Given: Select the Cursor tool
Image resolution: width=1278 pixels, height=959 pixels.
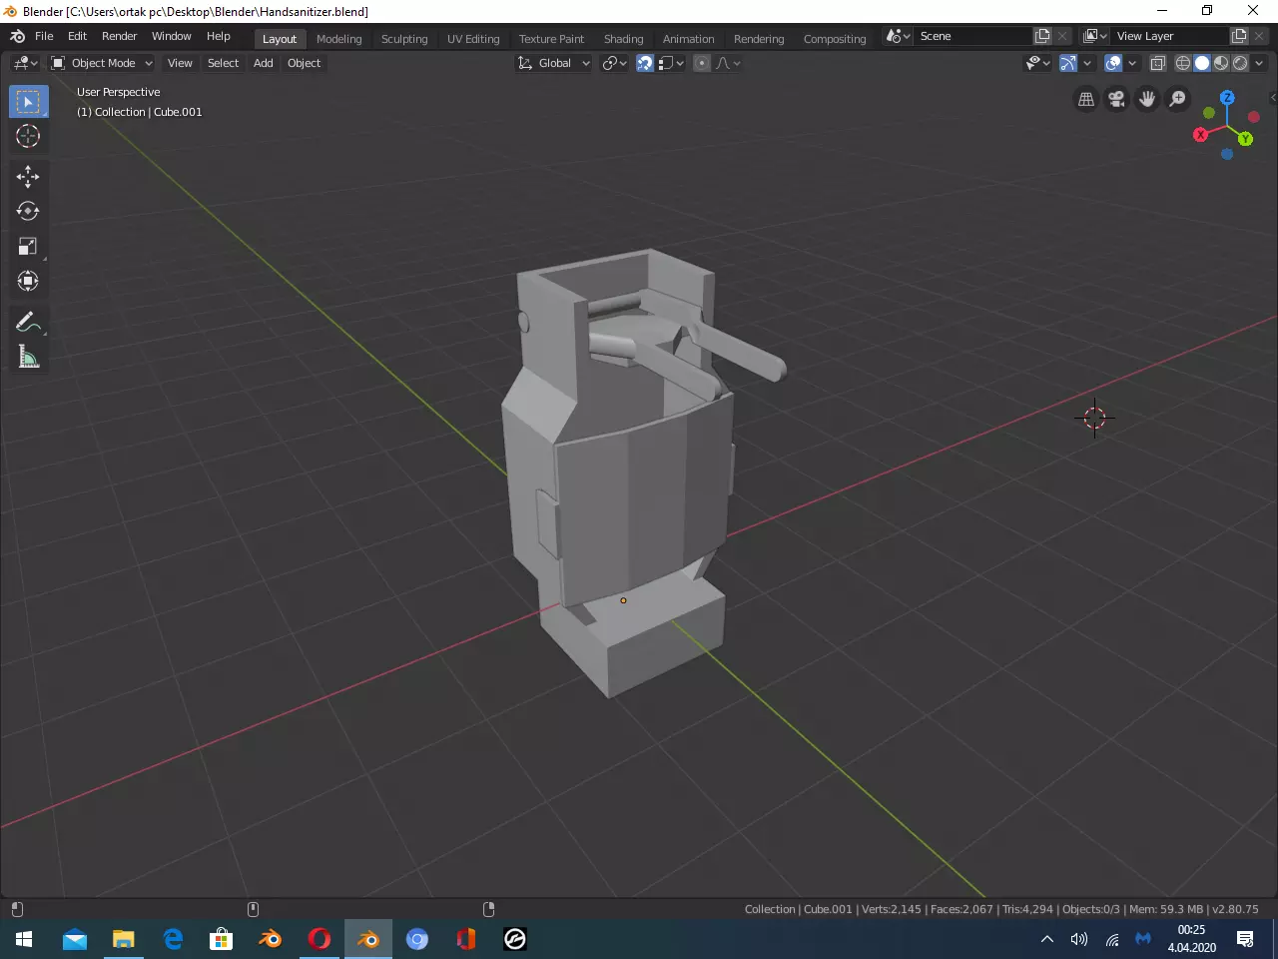Looking at the screenshot, I should [x=28, y=136].
